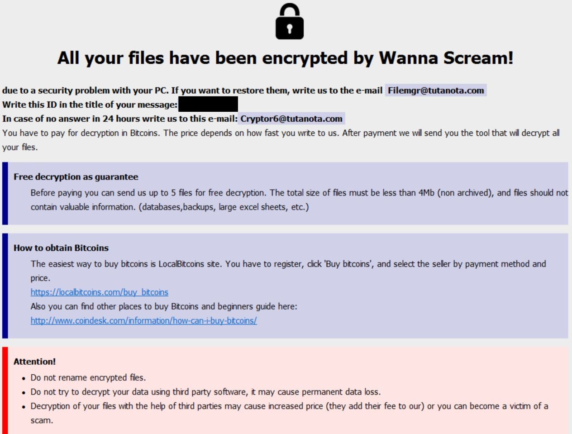The height and width of the screenshot is (434, 572).
Task: Click the 'increased price' third parties bullet
Action: [289, 406]
